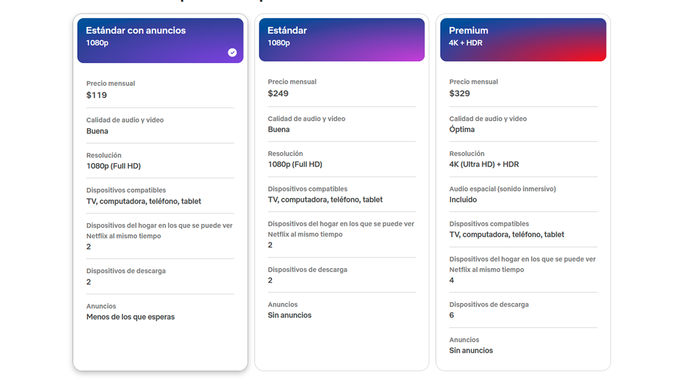Click the $119 monthly price
The height and width of the screenshot is (380, 676).
[97, 95]
